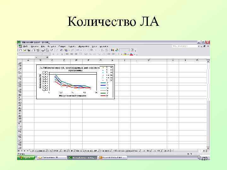Open Print Preview from the toolbar

click(x=47, y=50)
